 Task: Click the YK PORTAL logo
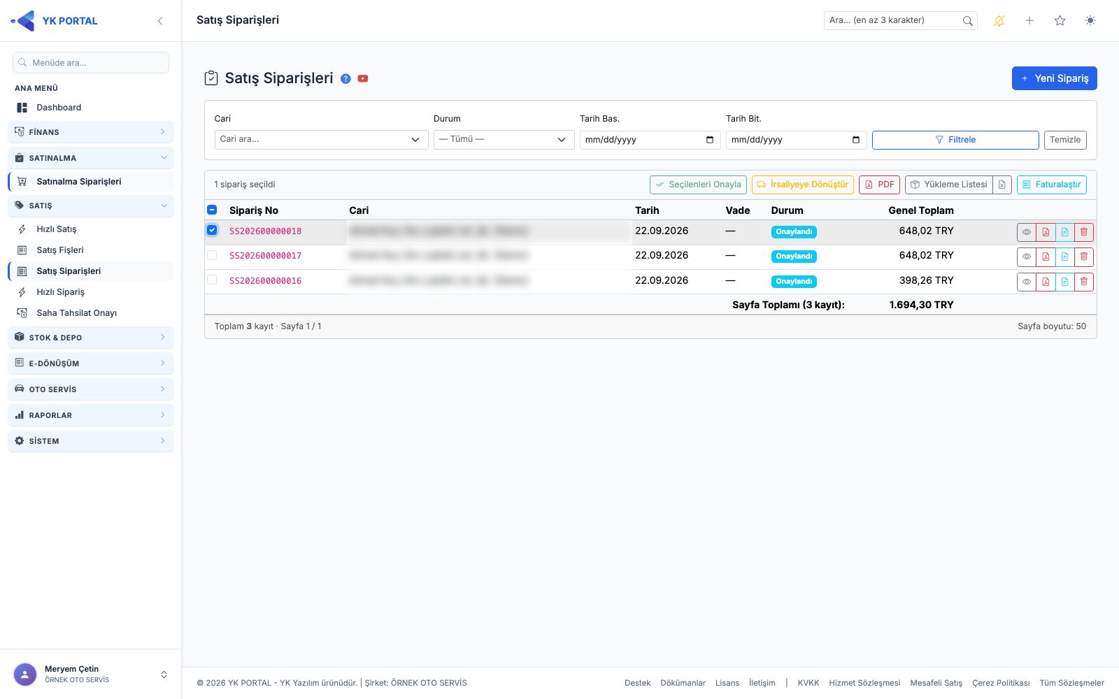coord(55,21)
